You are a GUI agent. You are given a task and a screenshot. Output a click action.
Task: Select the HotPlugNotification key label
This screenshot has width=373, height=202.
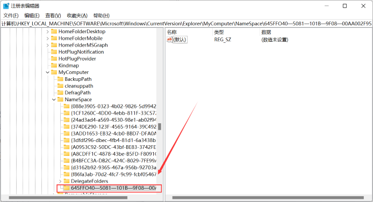81,52
